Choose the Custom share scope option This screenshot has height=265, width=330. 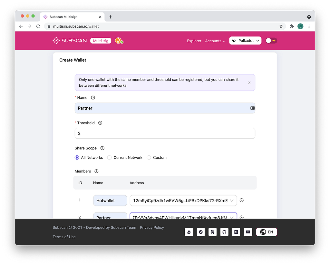(149, 158)
